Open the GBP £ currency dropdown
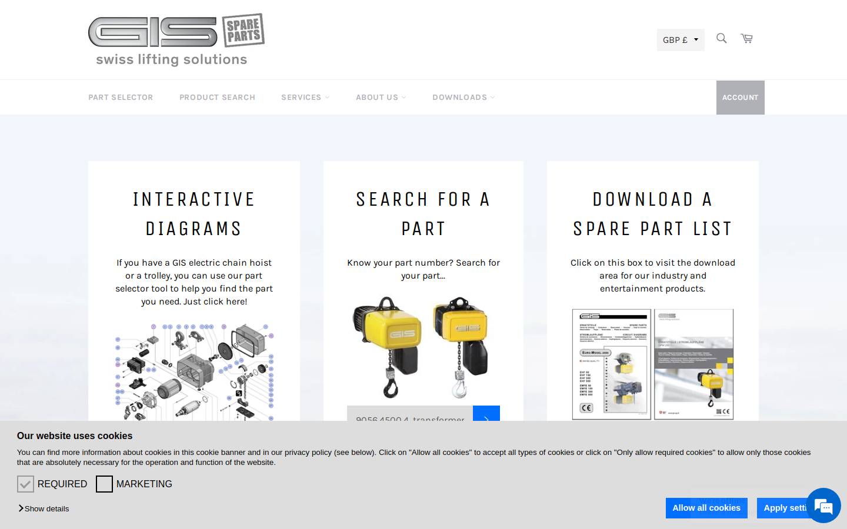This screenshot has height=529, width=847. tap(681, 40)
